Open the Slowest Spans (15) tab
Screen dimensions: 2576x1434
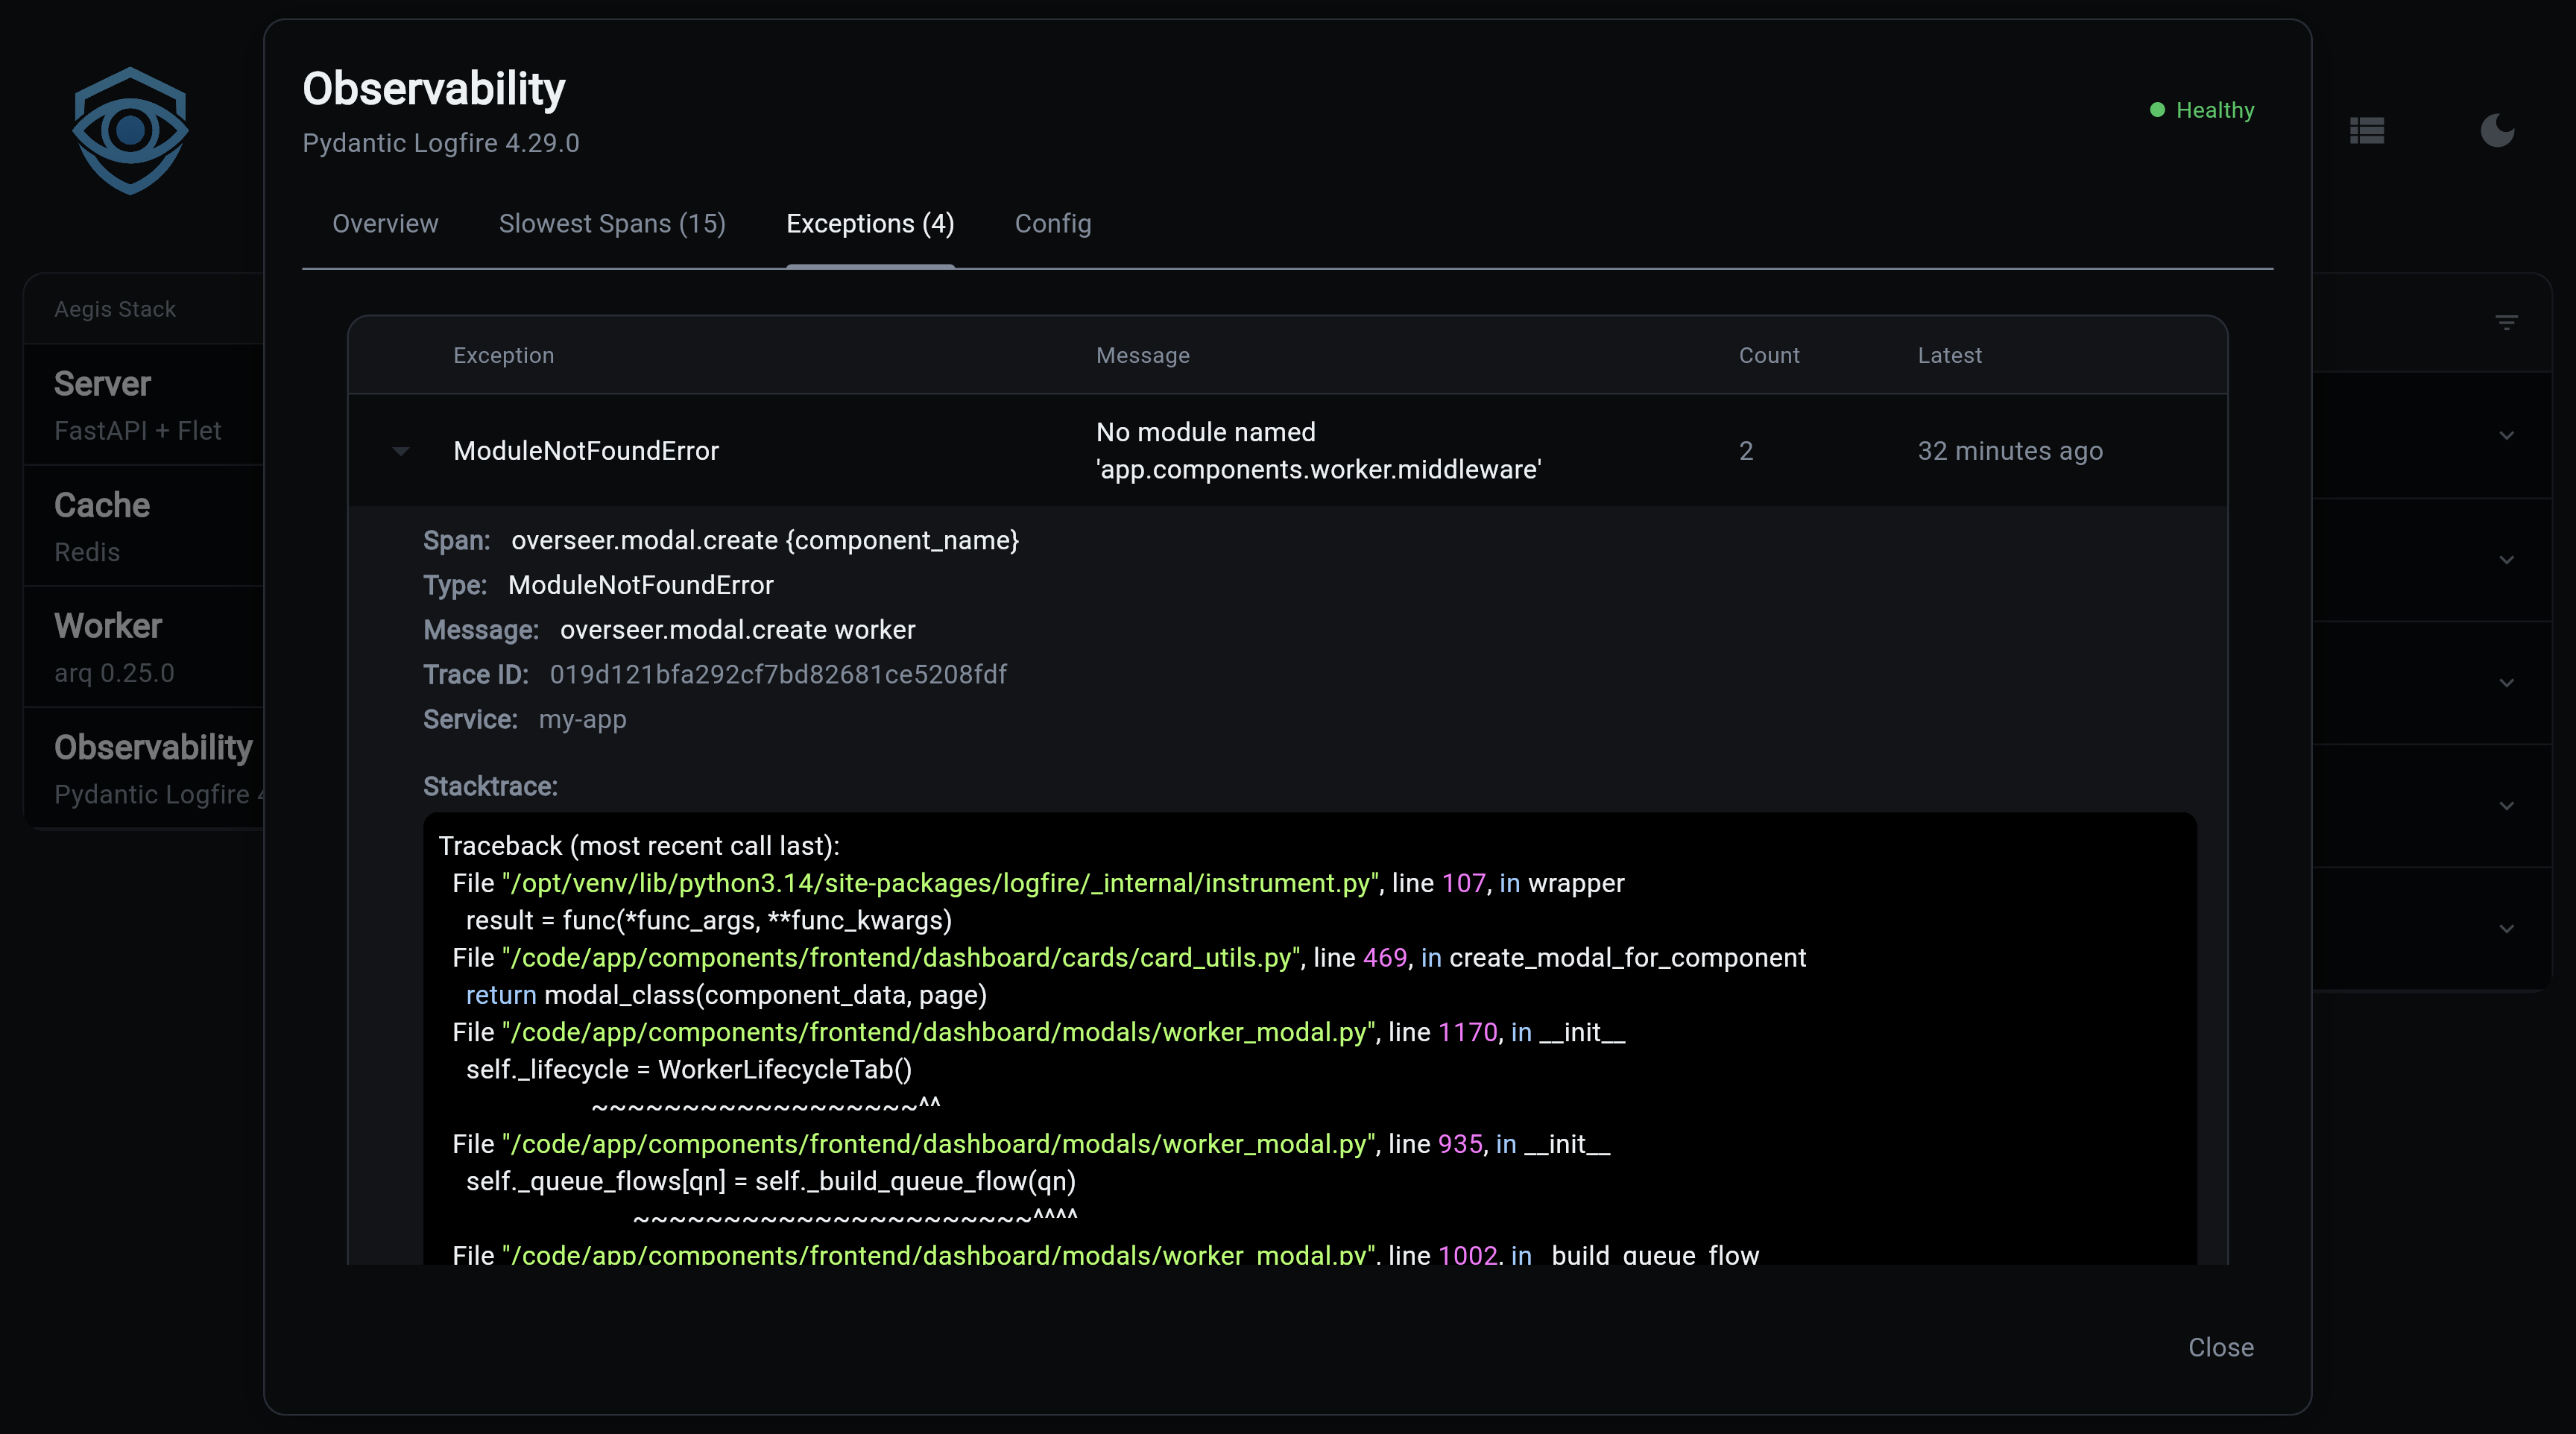coord(612,224)
